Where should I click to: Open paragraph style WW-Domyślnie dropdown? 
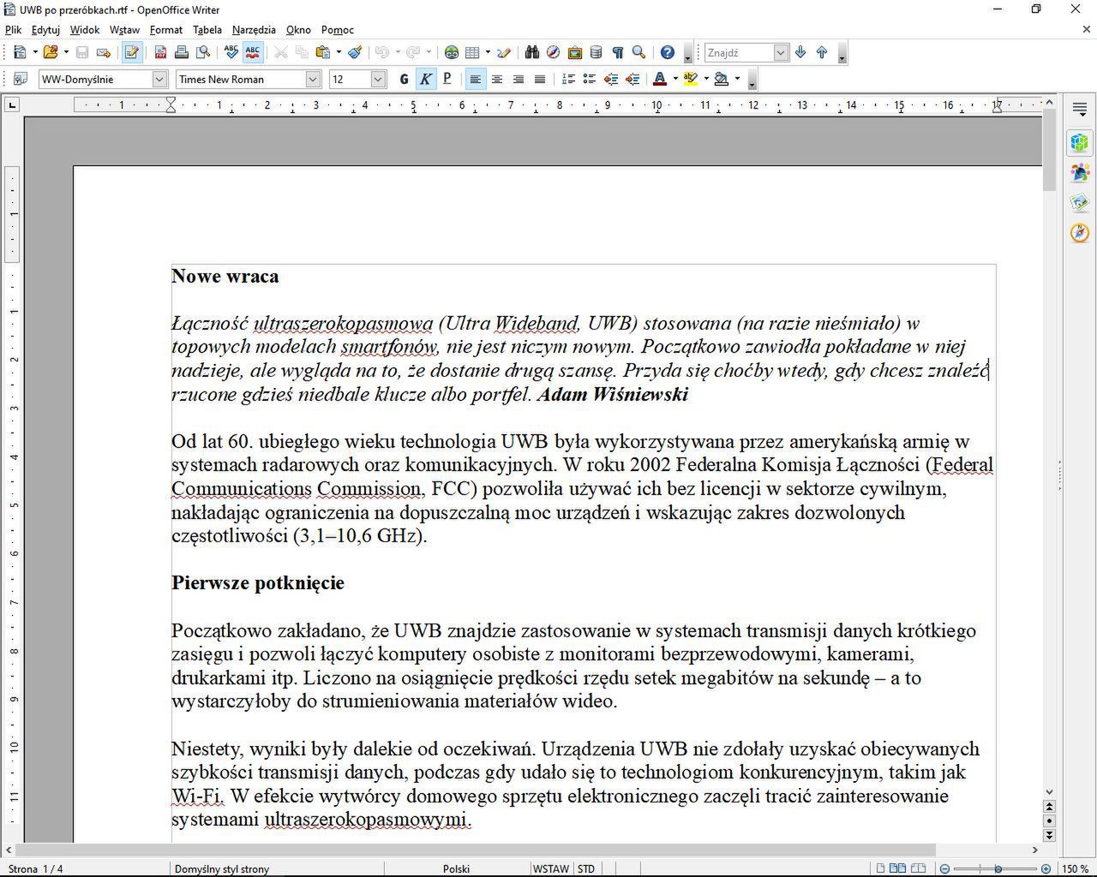(159, 79)
